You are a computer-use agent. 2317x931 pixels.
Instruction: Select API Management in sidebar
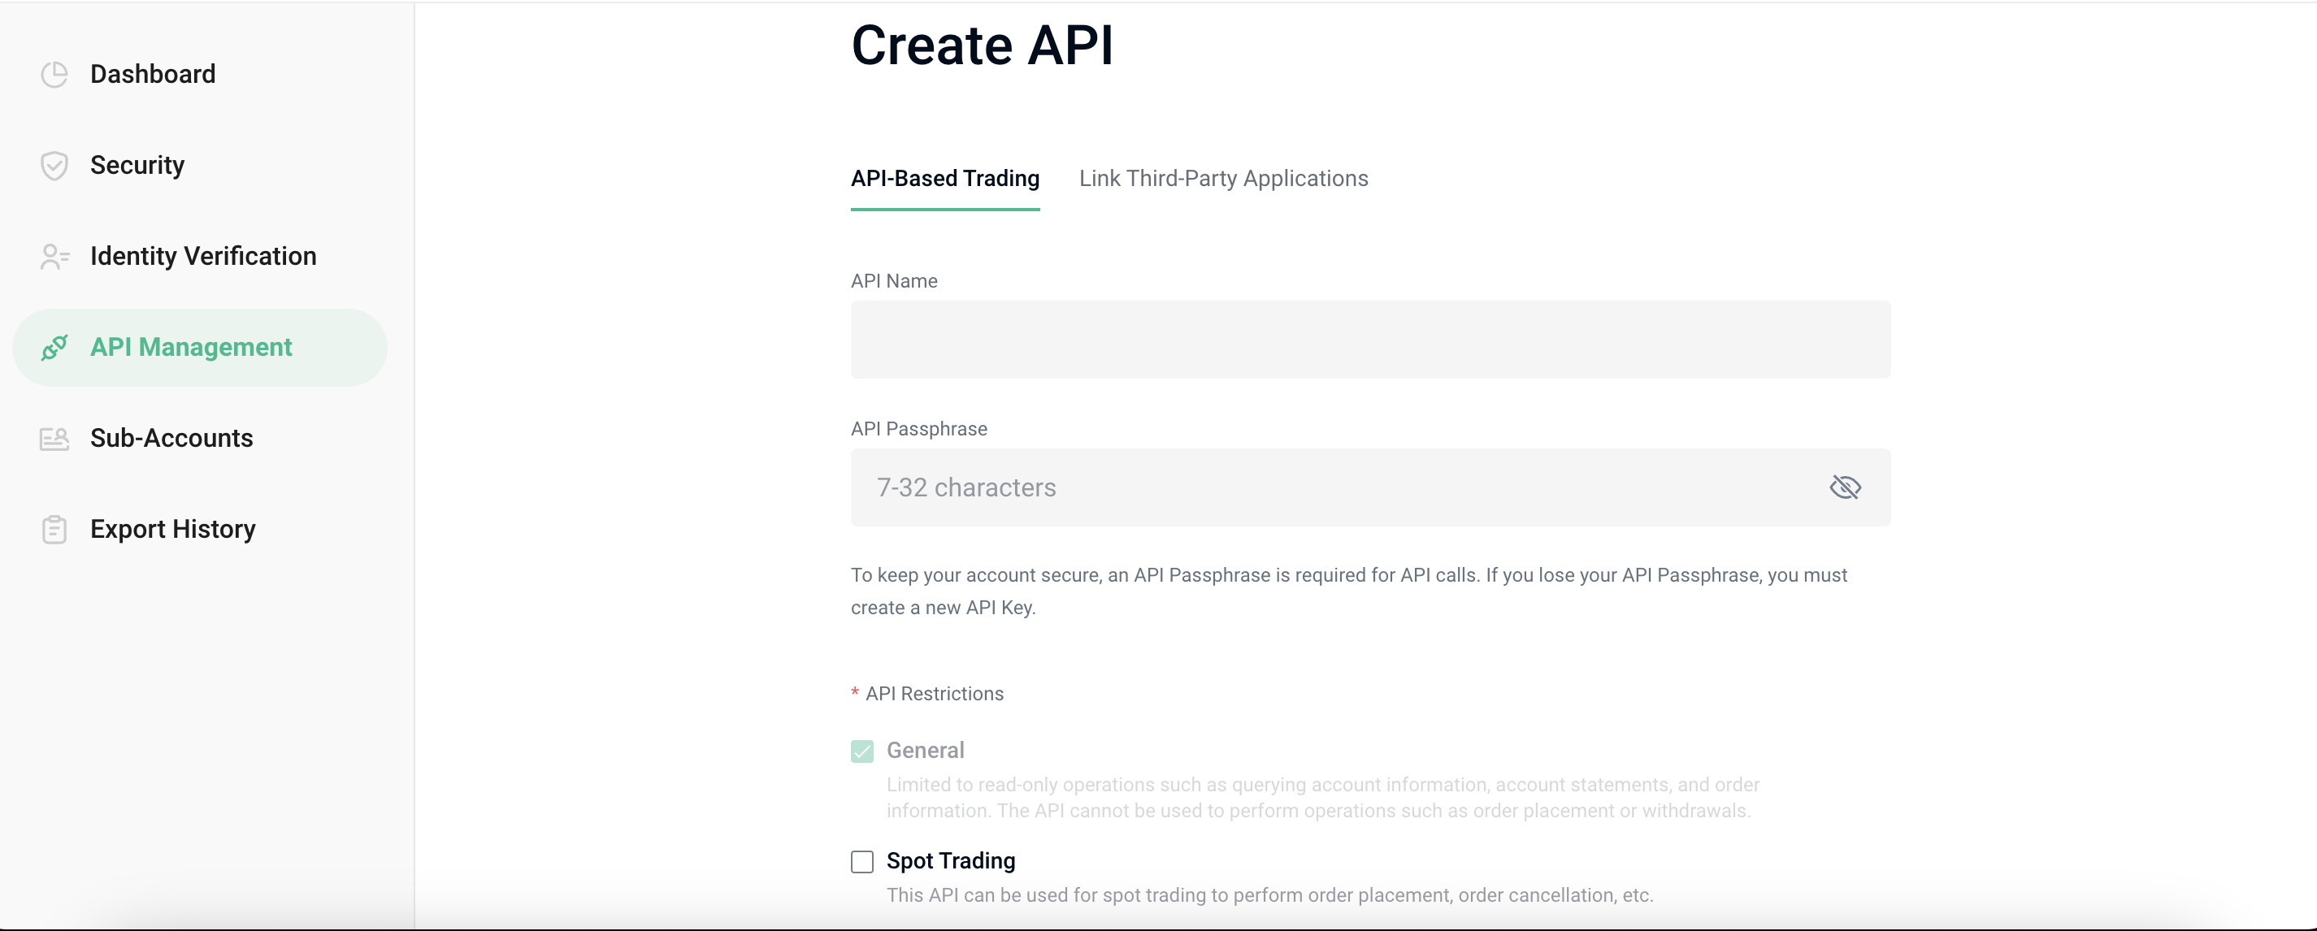click(200, 349)
